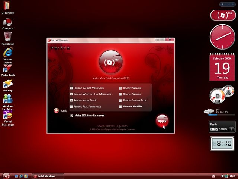Minimize the Install Windows dialog
The height and width of the screenshot is (179, 238).
click(x=158, y=40)
